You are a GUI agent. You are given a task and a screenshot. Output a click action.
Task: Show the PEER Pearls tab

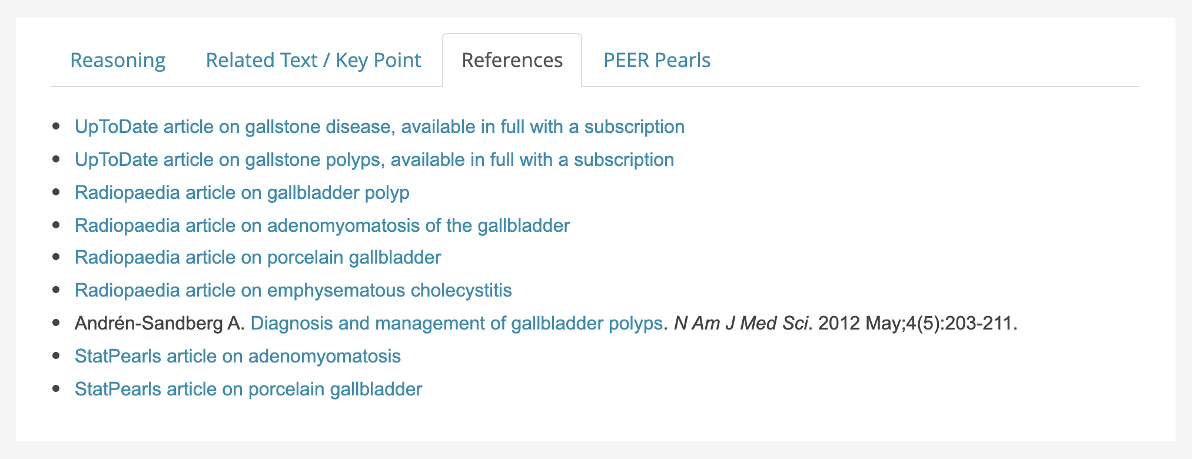coord(657,60)
